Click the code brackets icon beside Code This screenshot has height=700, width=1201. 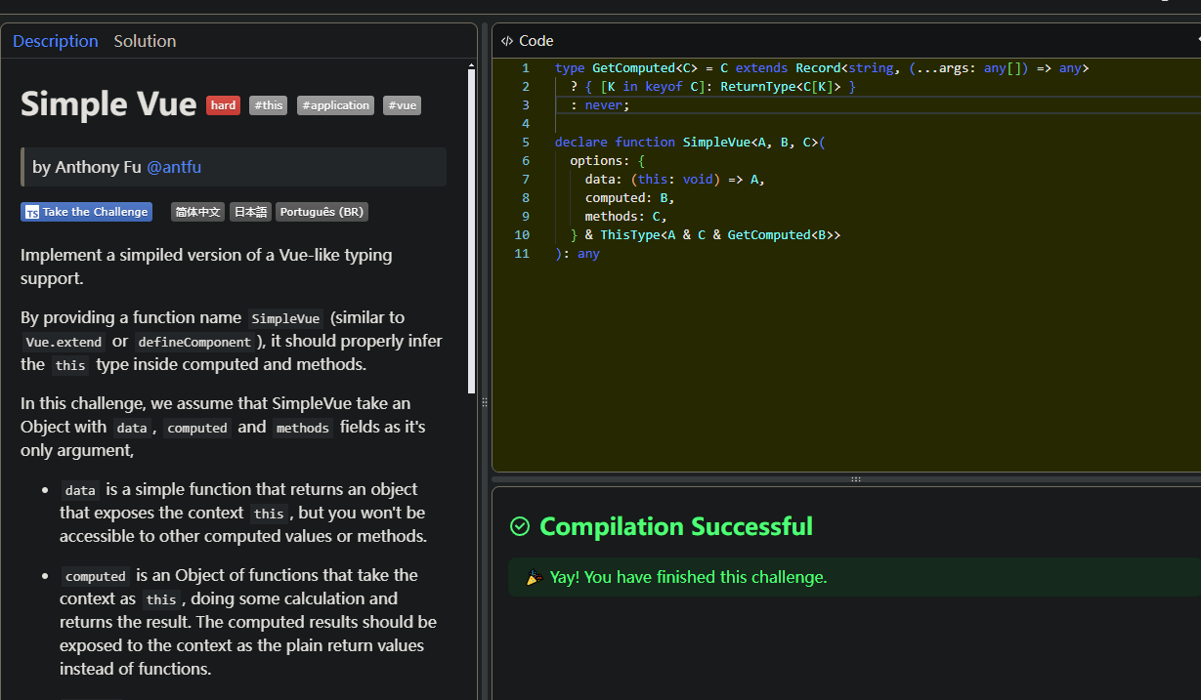(506, 41)
